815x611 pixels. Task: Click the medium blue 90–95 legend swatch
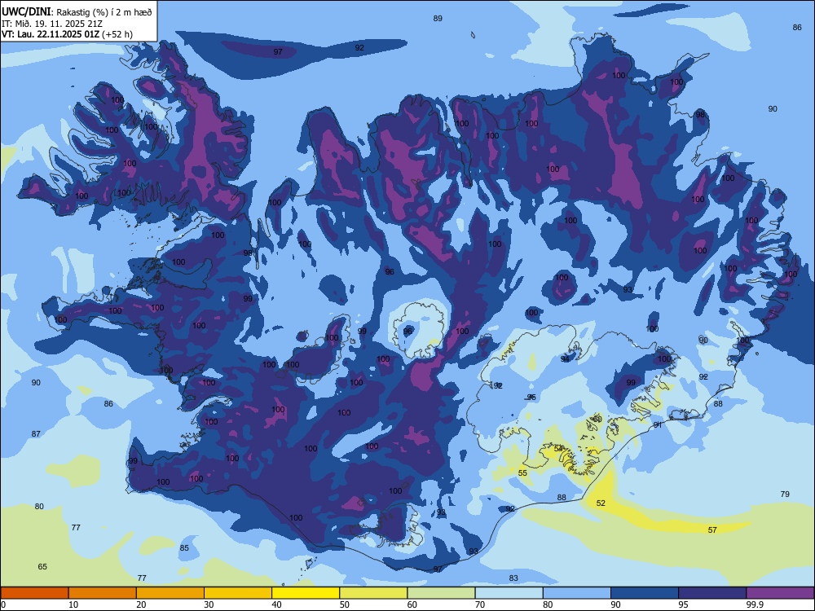coord(645,593)
